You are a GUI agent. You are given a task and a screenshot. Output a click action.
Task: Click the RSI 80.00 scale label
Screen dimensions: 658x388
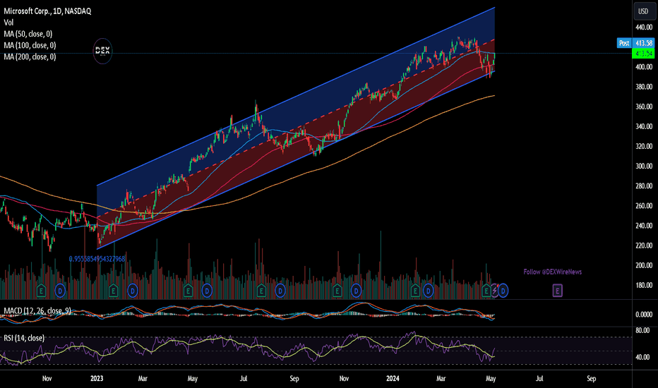[644, 331]
